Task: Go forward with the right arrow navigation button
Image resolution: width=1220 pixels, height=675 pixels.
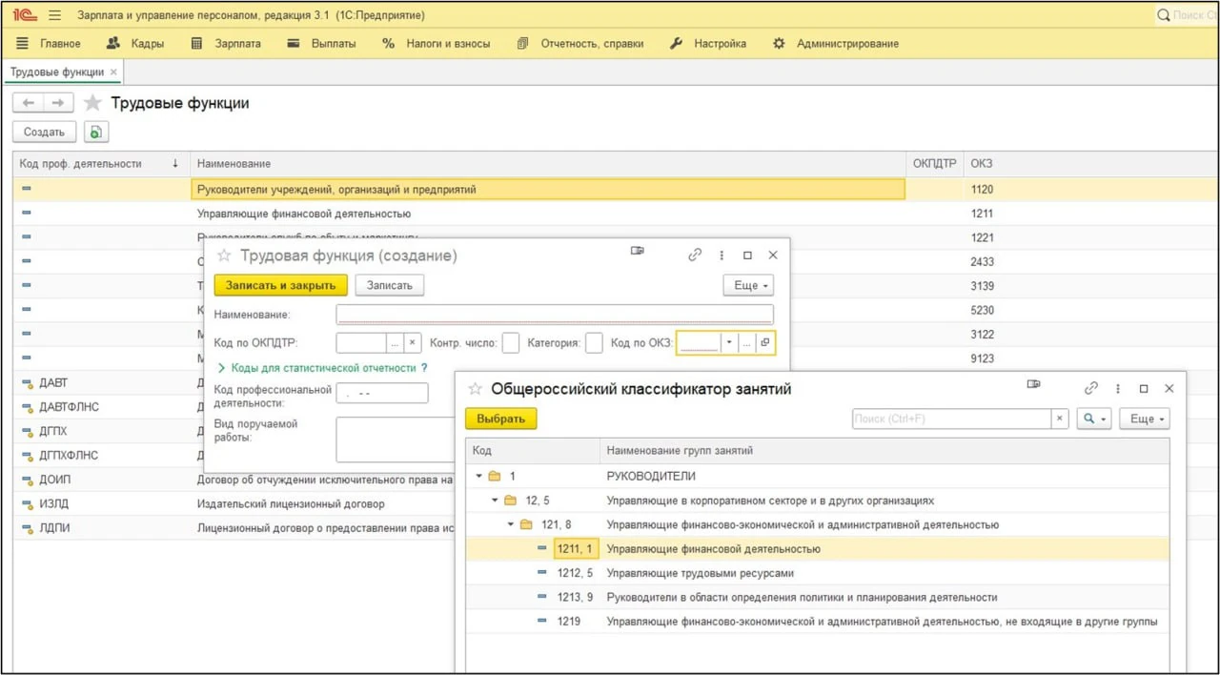Action: 58,103
